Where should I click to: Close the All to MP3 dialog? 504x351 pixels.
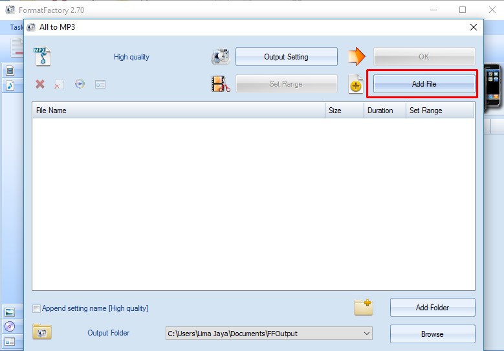pos(473,27)
